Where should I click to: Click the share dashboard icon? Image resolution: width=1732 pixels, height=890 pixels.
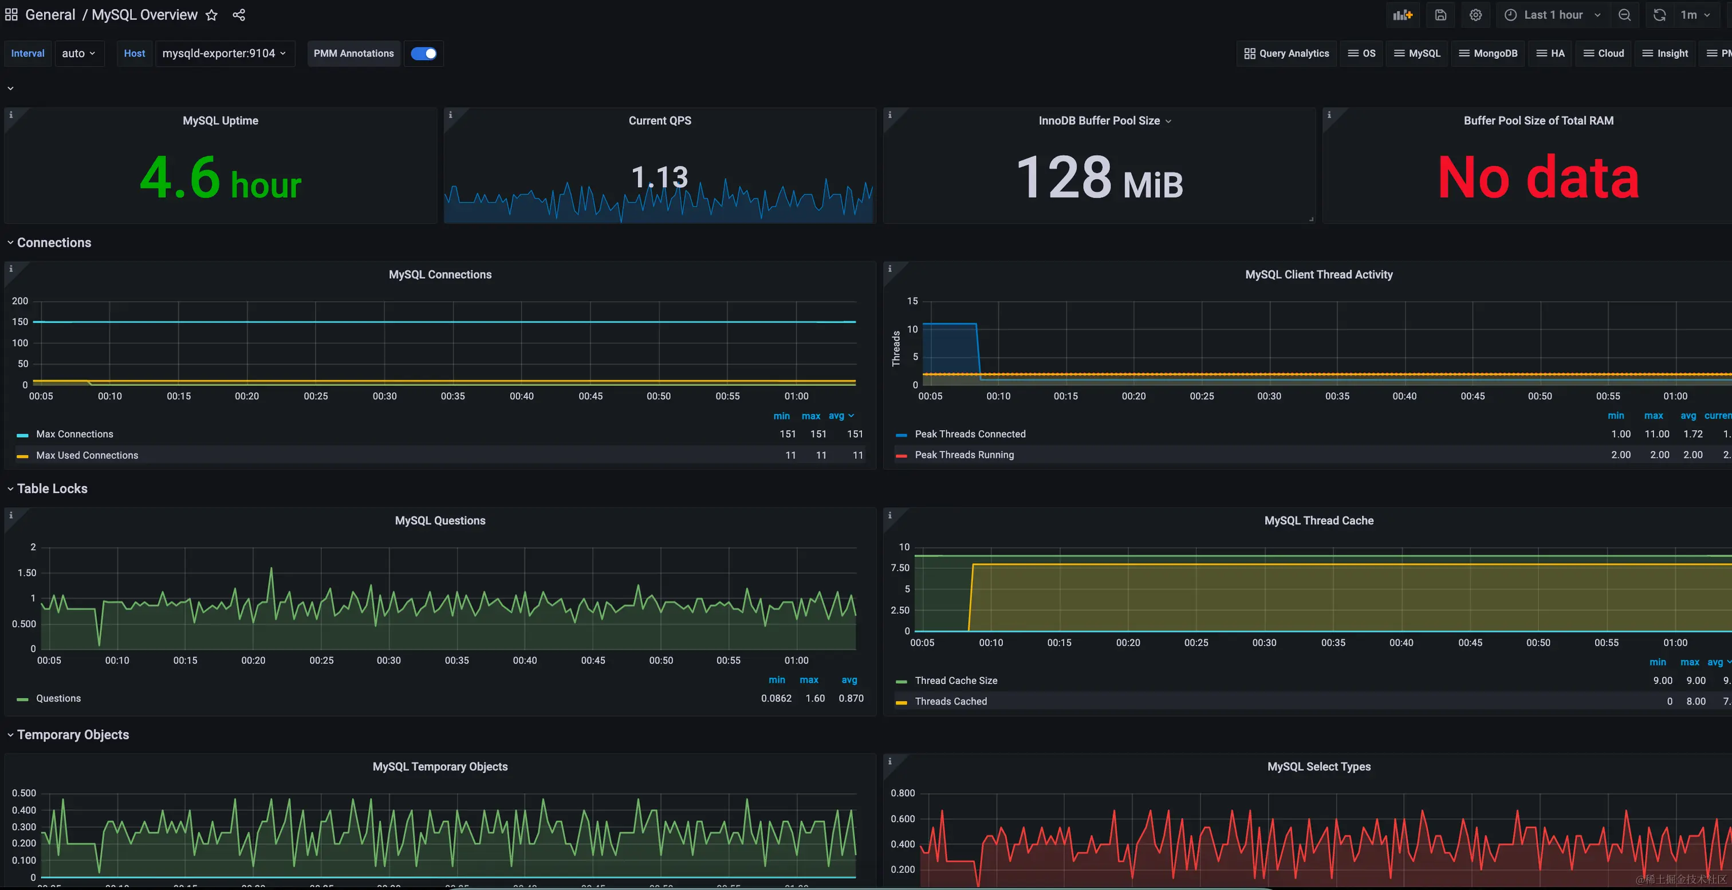pyautogui.click(x=239, y=15)
